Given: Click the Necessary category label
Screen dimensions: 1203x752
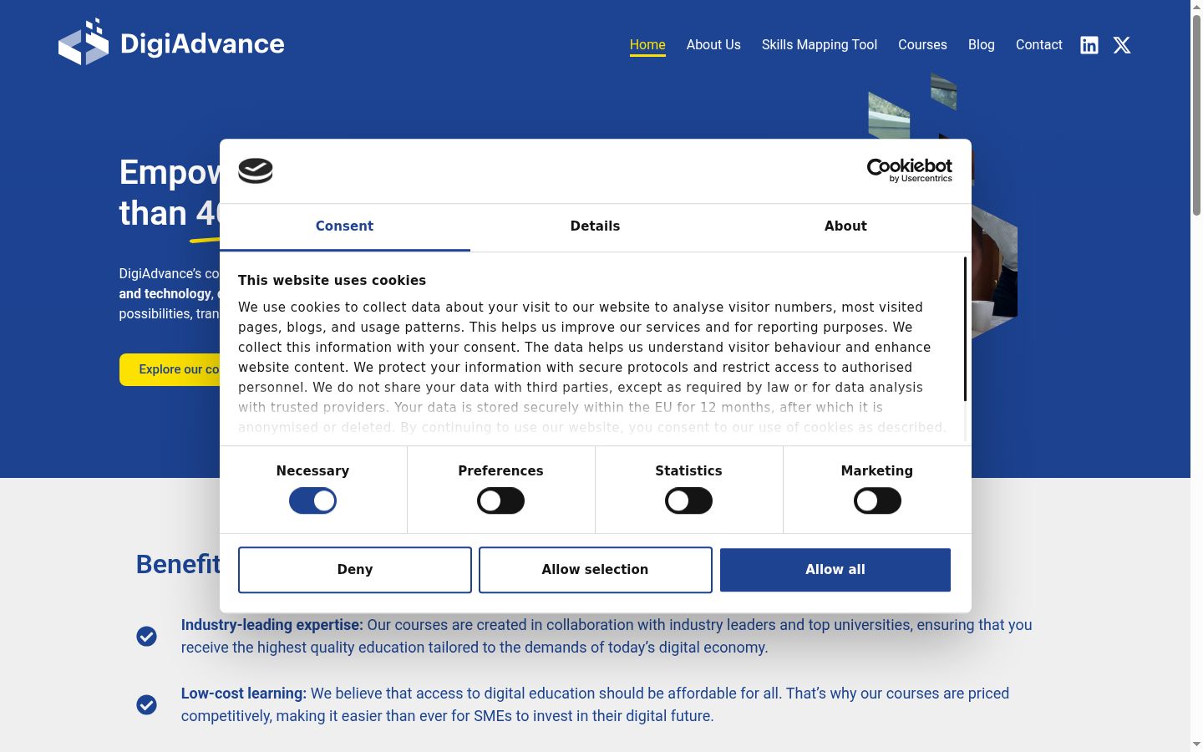Looking at the screenshot, I should (312, 471).
